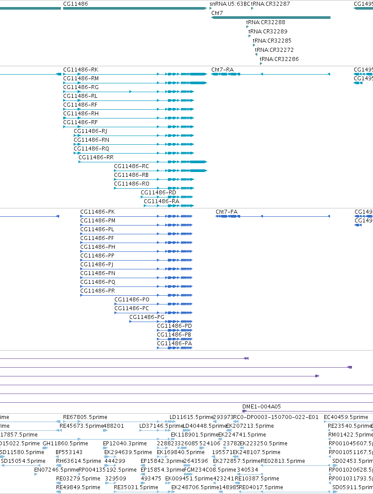
Task: Open transcript CG11486-RM
Action: coord(81,79)
